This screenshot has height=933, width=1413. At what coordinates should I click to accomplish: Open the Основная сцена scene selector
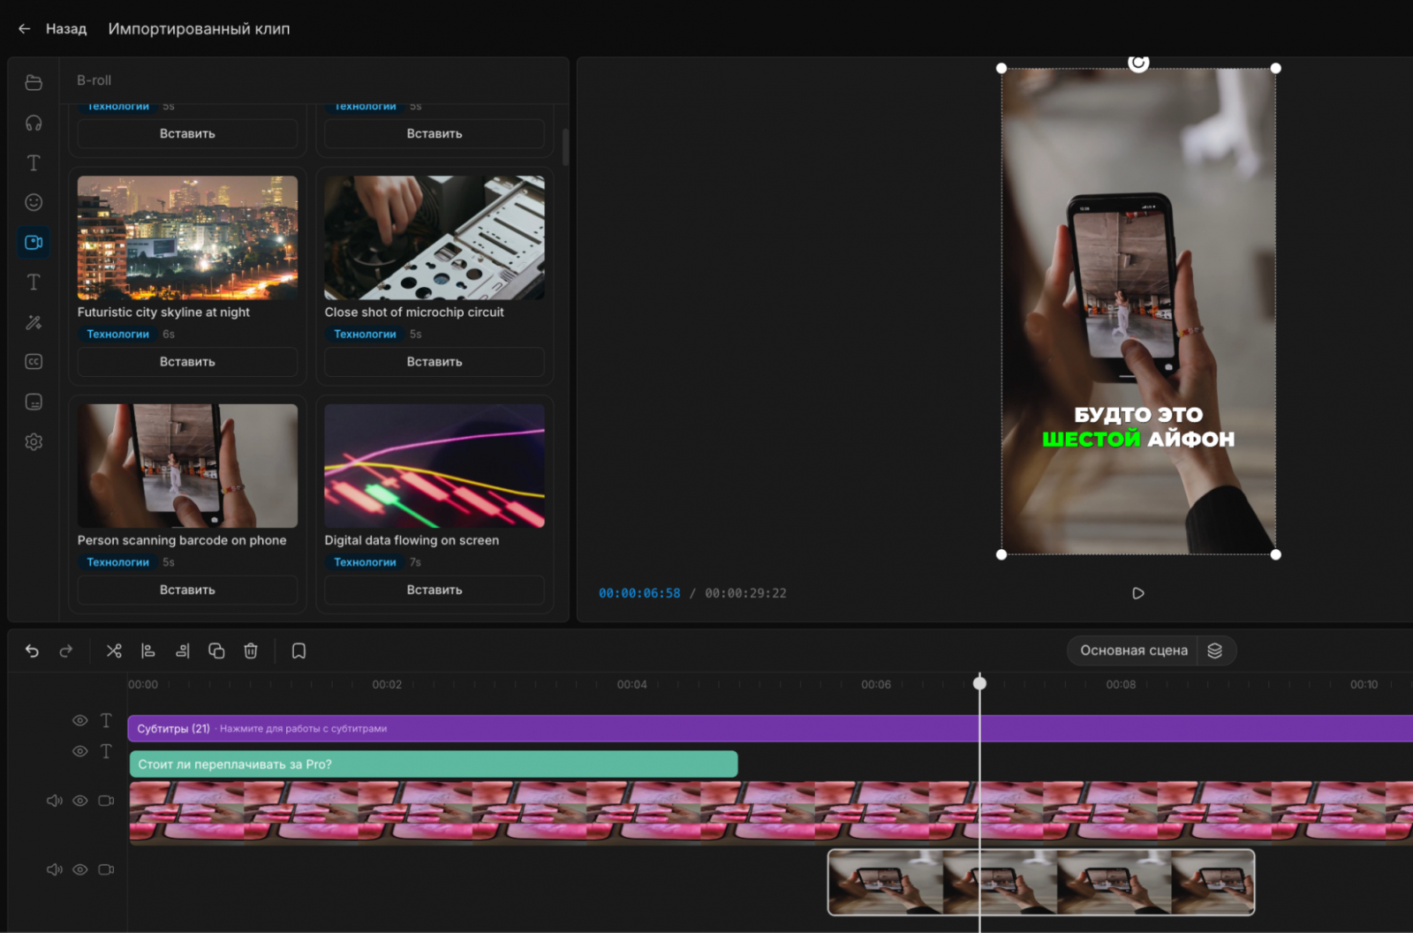[x=1133, y=651]
